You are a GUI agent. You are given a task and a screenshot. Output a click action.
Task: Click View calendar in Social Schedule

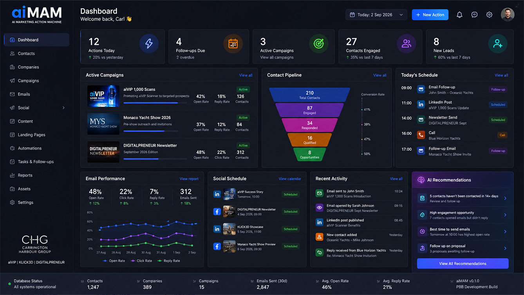[290, 179]
